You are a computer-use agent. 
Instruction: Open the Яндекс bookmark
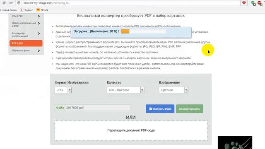tap(26, 10)
